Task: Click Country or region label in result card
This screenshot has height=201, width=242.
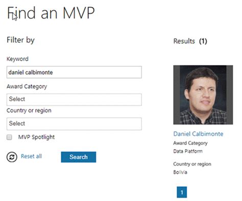Action: pyautogui.click(x=192, y=164)
